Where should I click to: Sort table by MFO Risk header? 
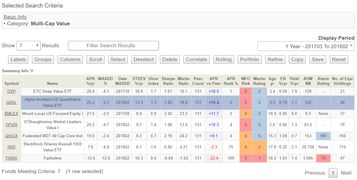[245, 81]
